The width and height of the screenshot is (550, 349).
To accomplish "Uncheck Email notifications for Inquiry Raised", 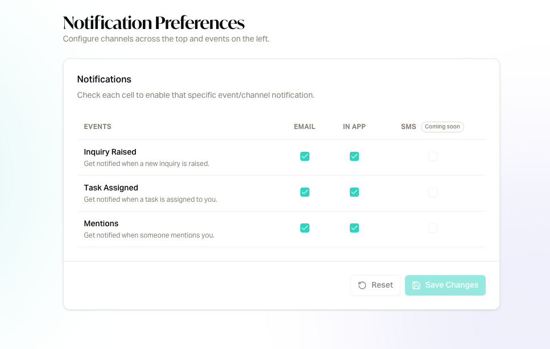I will (x=305, y=156).
